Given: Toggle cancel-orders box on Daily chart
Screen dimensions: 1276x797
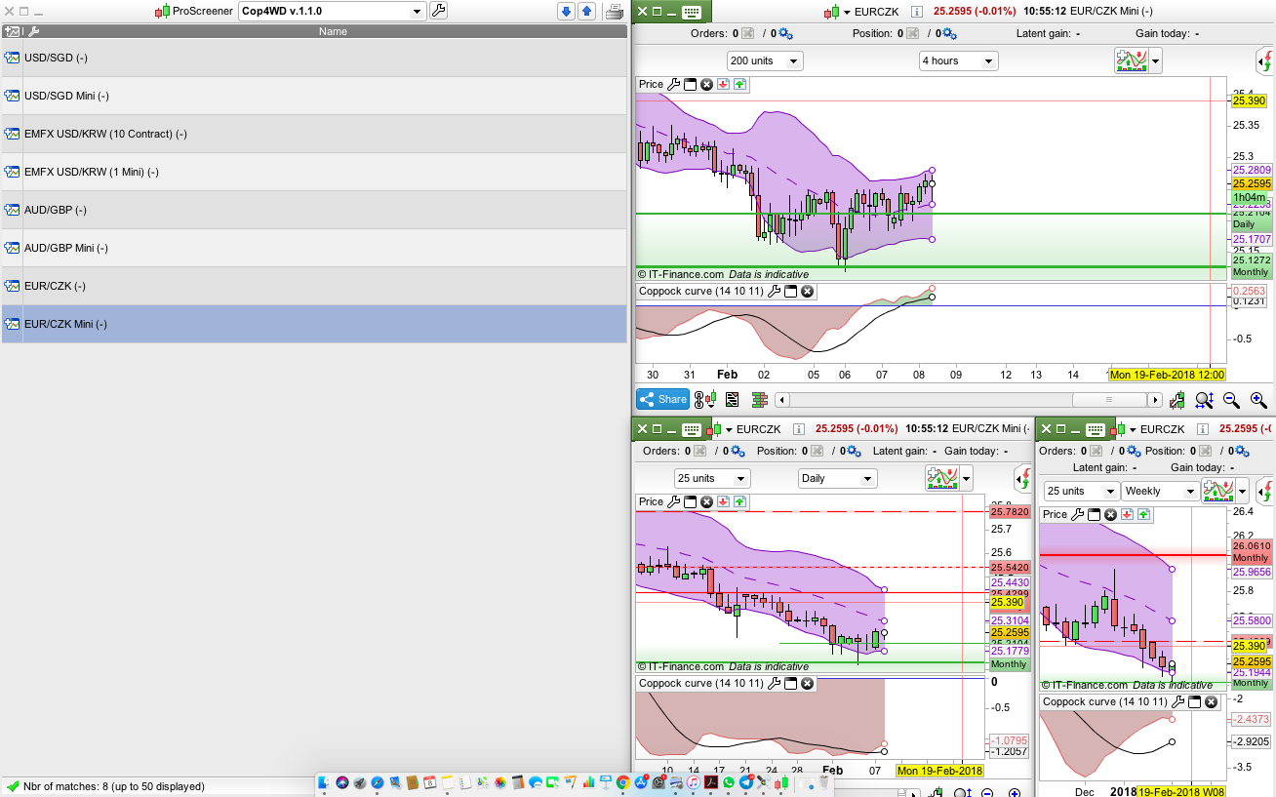Looking at the screenshot, I should 700,452.
